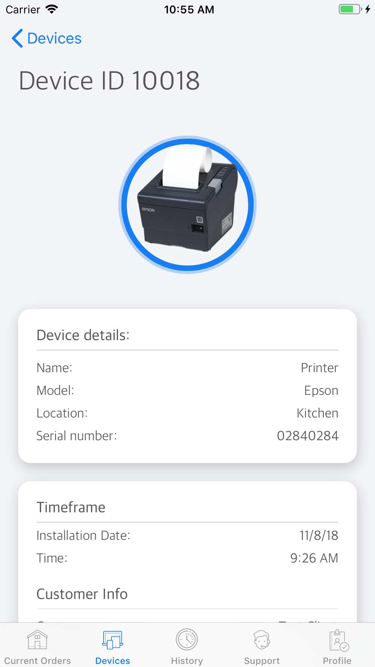This screenshot has height=667, width=375.
Task: Tap the serial number 02840284
Action: point(307,436)
